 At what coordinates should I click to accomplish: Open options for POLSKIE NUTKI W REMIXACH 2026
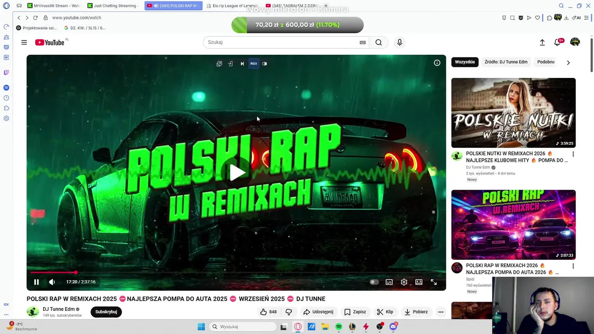pos(573,154)
